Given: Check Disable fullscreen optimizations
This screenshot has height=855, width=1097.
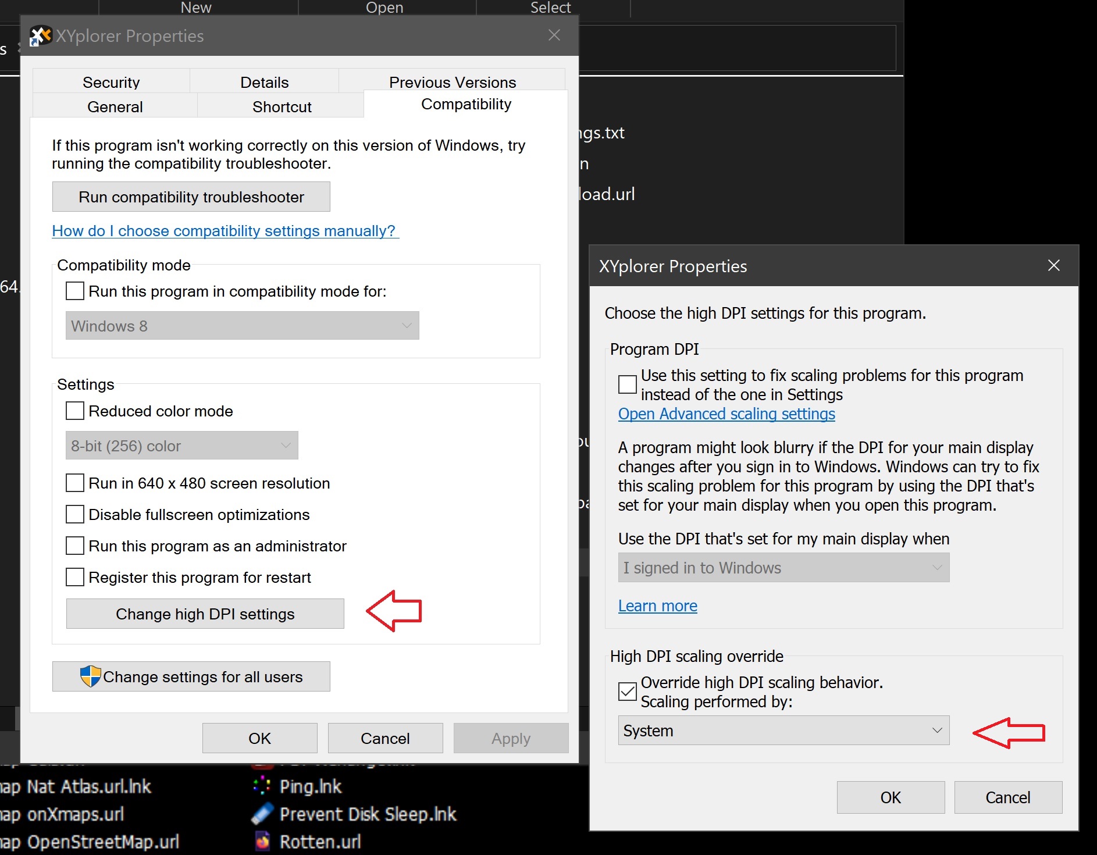Looking at the screenshot, I should pos(75,514).
